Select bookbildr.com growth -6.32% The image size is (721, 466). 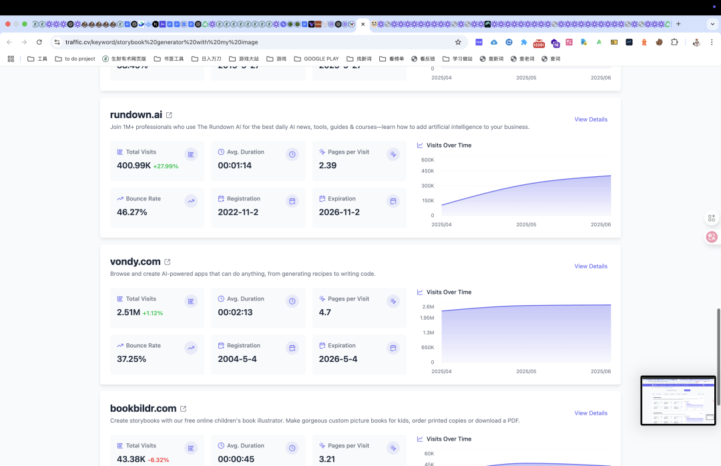[158, 460]
